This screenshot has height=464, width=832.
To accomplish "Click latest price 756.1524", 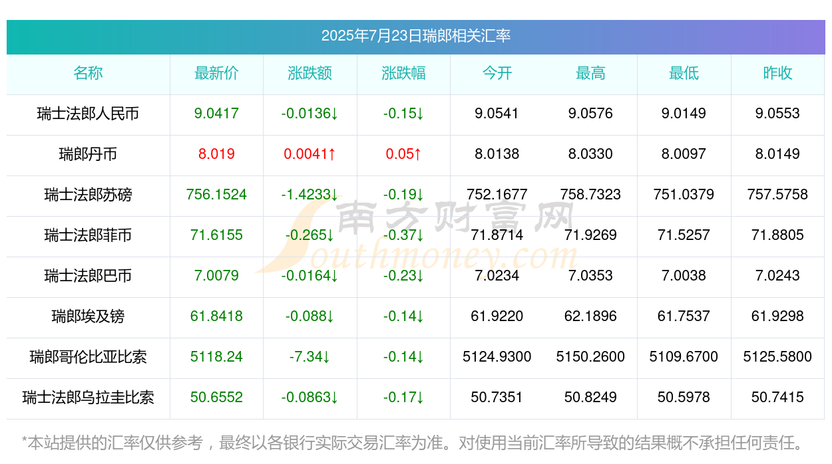I will [216, 195].
